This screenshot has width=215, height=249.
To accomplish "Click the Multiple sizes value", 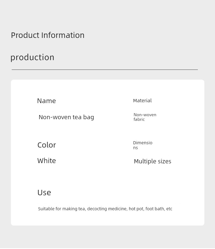I will click(x=153, y=161).
